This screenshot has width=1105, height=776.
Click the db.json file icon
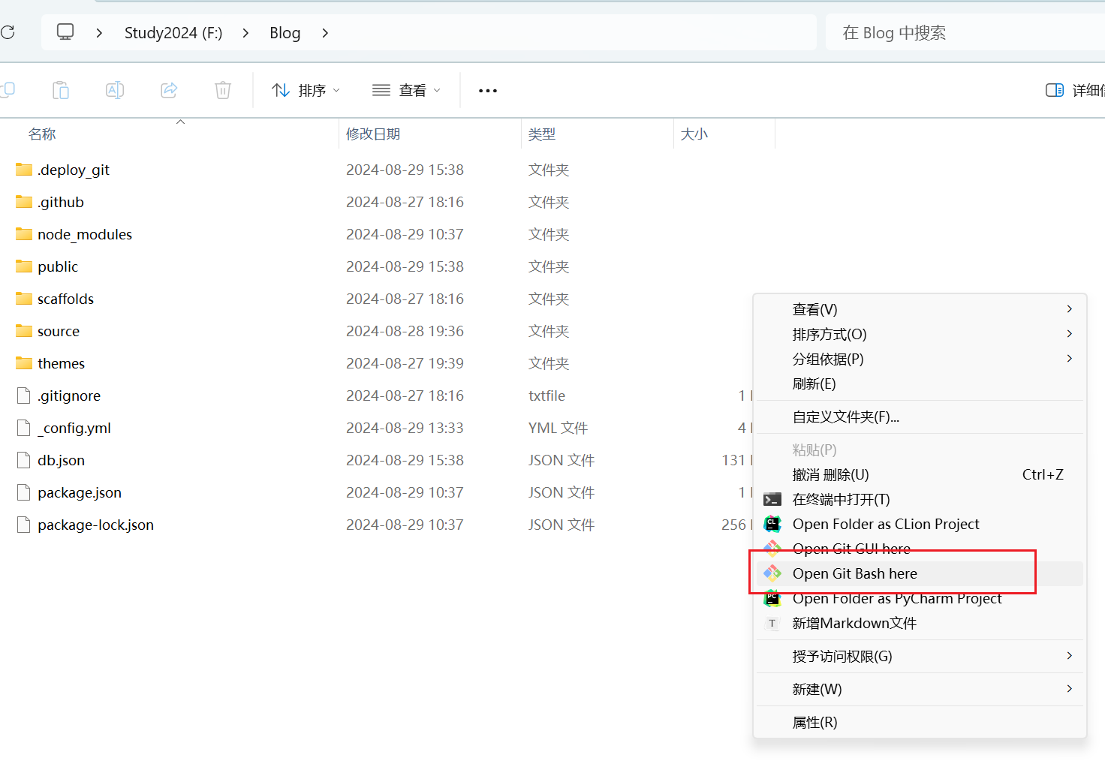(24, 460)
